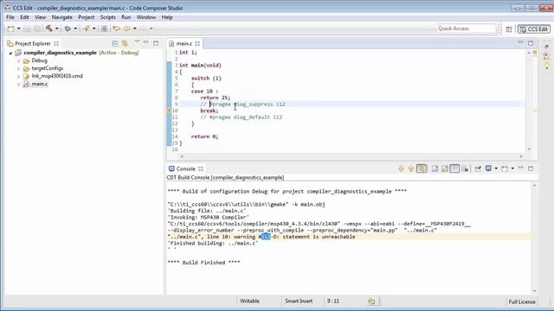Open the search flashlight dropdown arrow
This screenshot has width=554, height=311.
[94, 29]
